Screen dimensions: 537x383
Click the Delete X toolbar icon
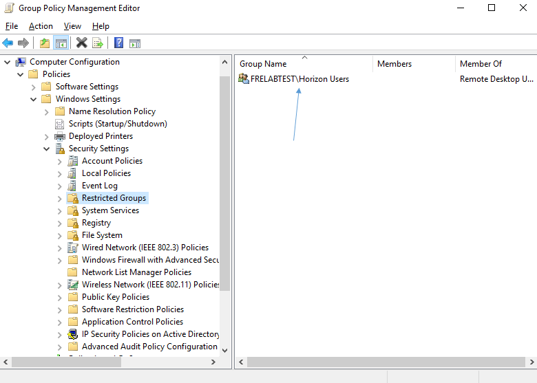pyautogui.click(x=81, y=43)
